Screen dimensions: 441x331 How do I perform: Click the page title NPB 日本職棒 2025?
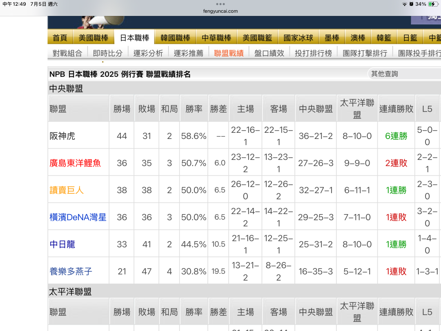tap(120, 74)
